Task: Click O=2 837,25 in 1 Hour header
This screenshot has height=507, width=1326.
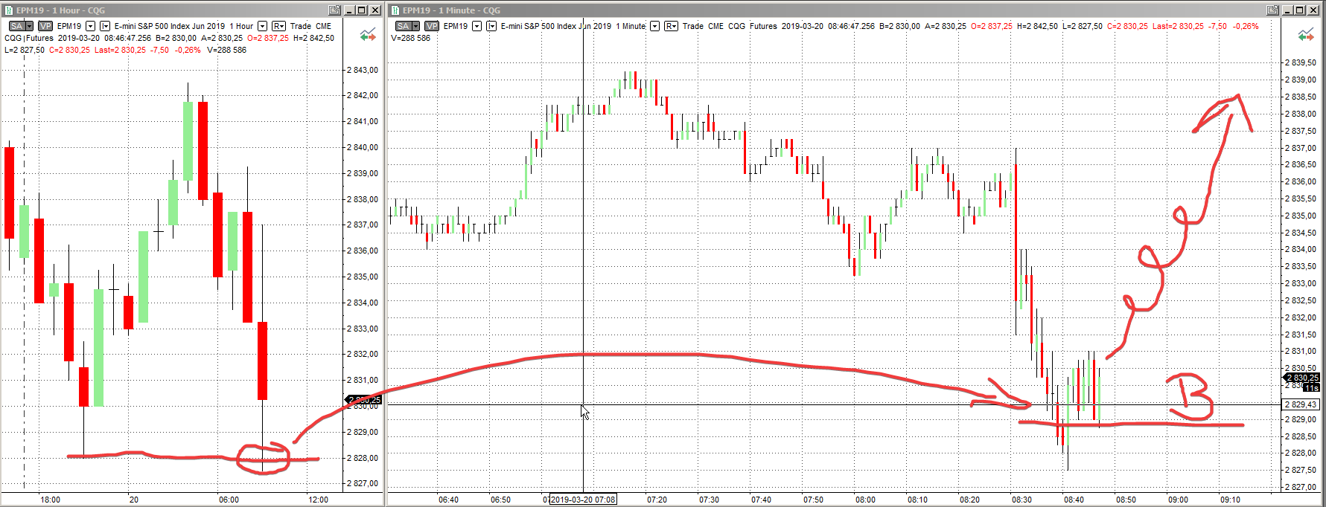Action: click(x=268, y=38)
